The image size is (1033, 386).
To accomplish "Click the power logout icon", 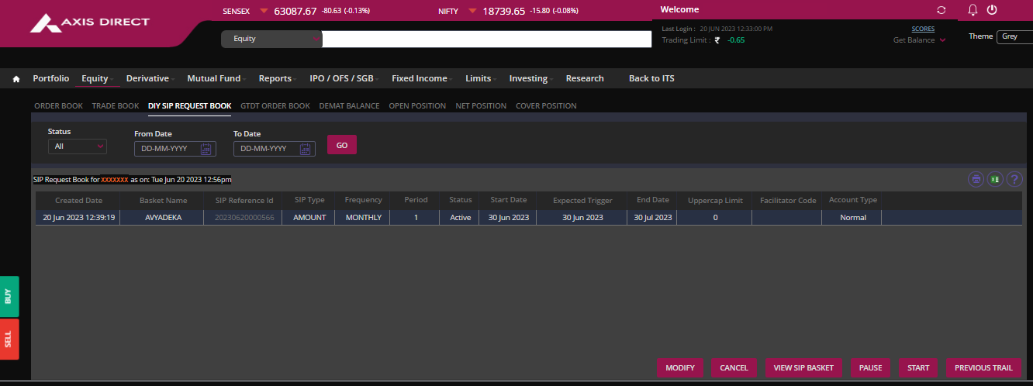I will point(991,10).
